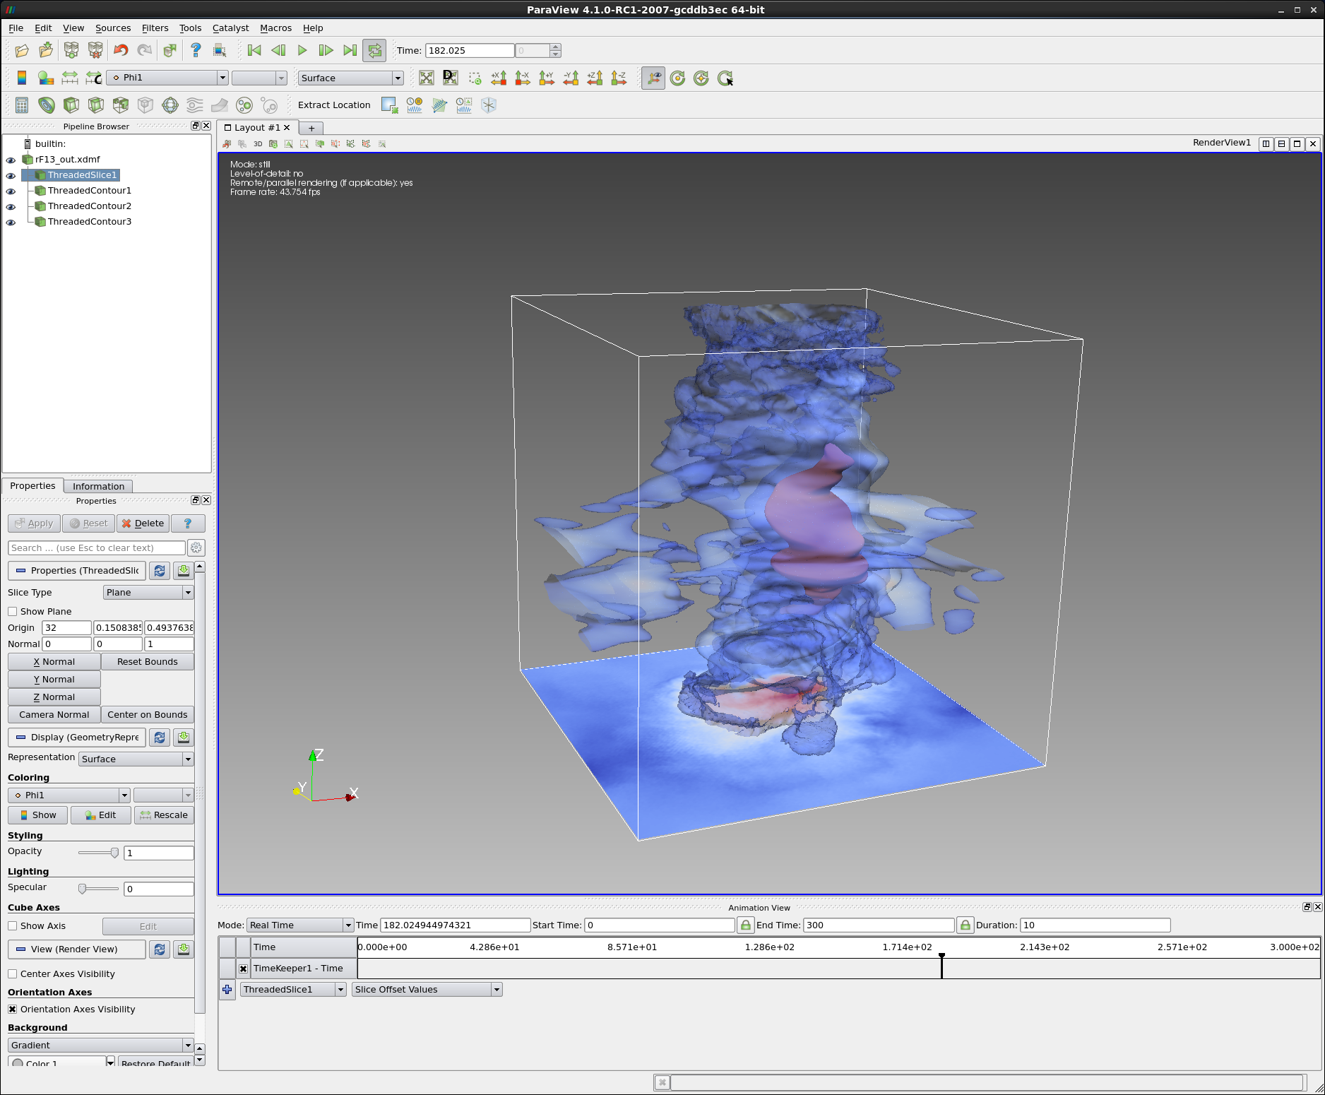Hide rF13_out.xdmf using its eye icon
The width and height of the screenshot is (1325, 1095).
11,160
